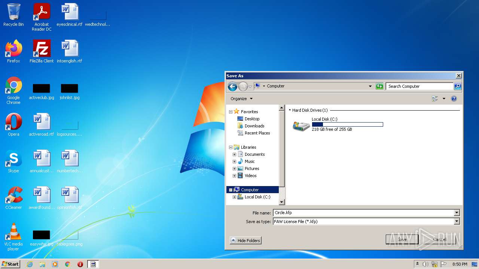Change view with the views icon
This screenshot has width=479, height=269.
(x=435, y=99)
